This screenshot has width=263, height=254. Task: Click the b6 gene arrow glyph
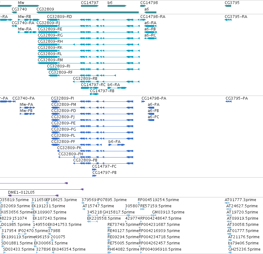[x=117, y=6]
